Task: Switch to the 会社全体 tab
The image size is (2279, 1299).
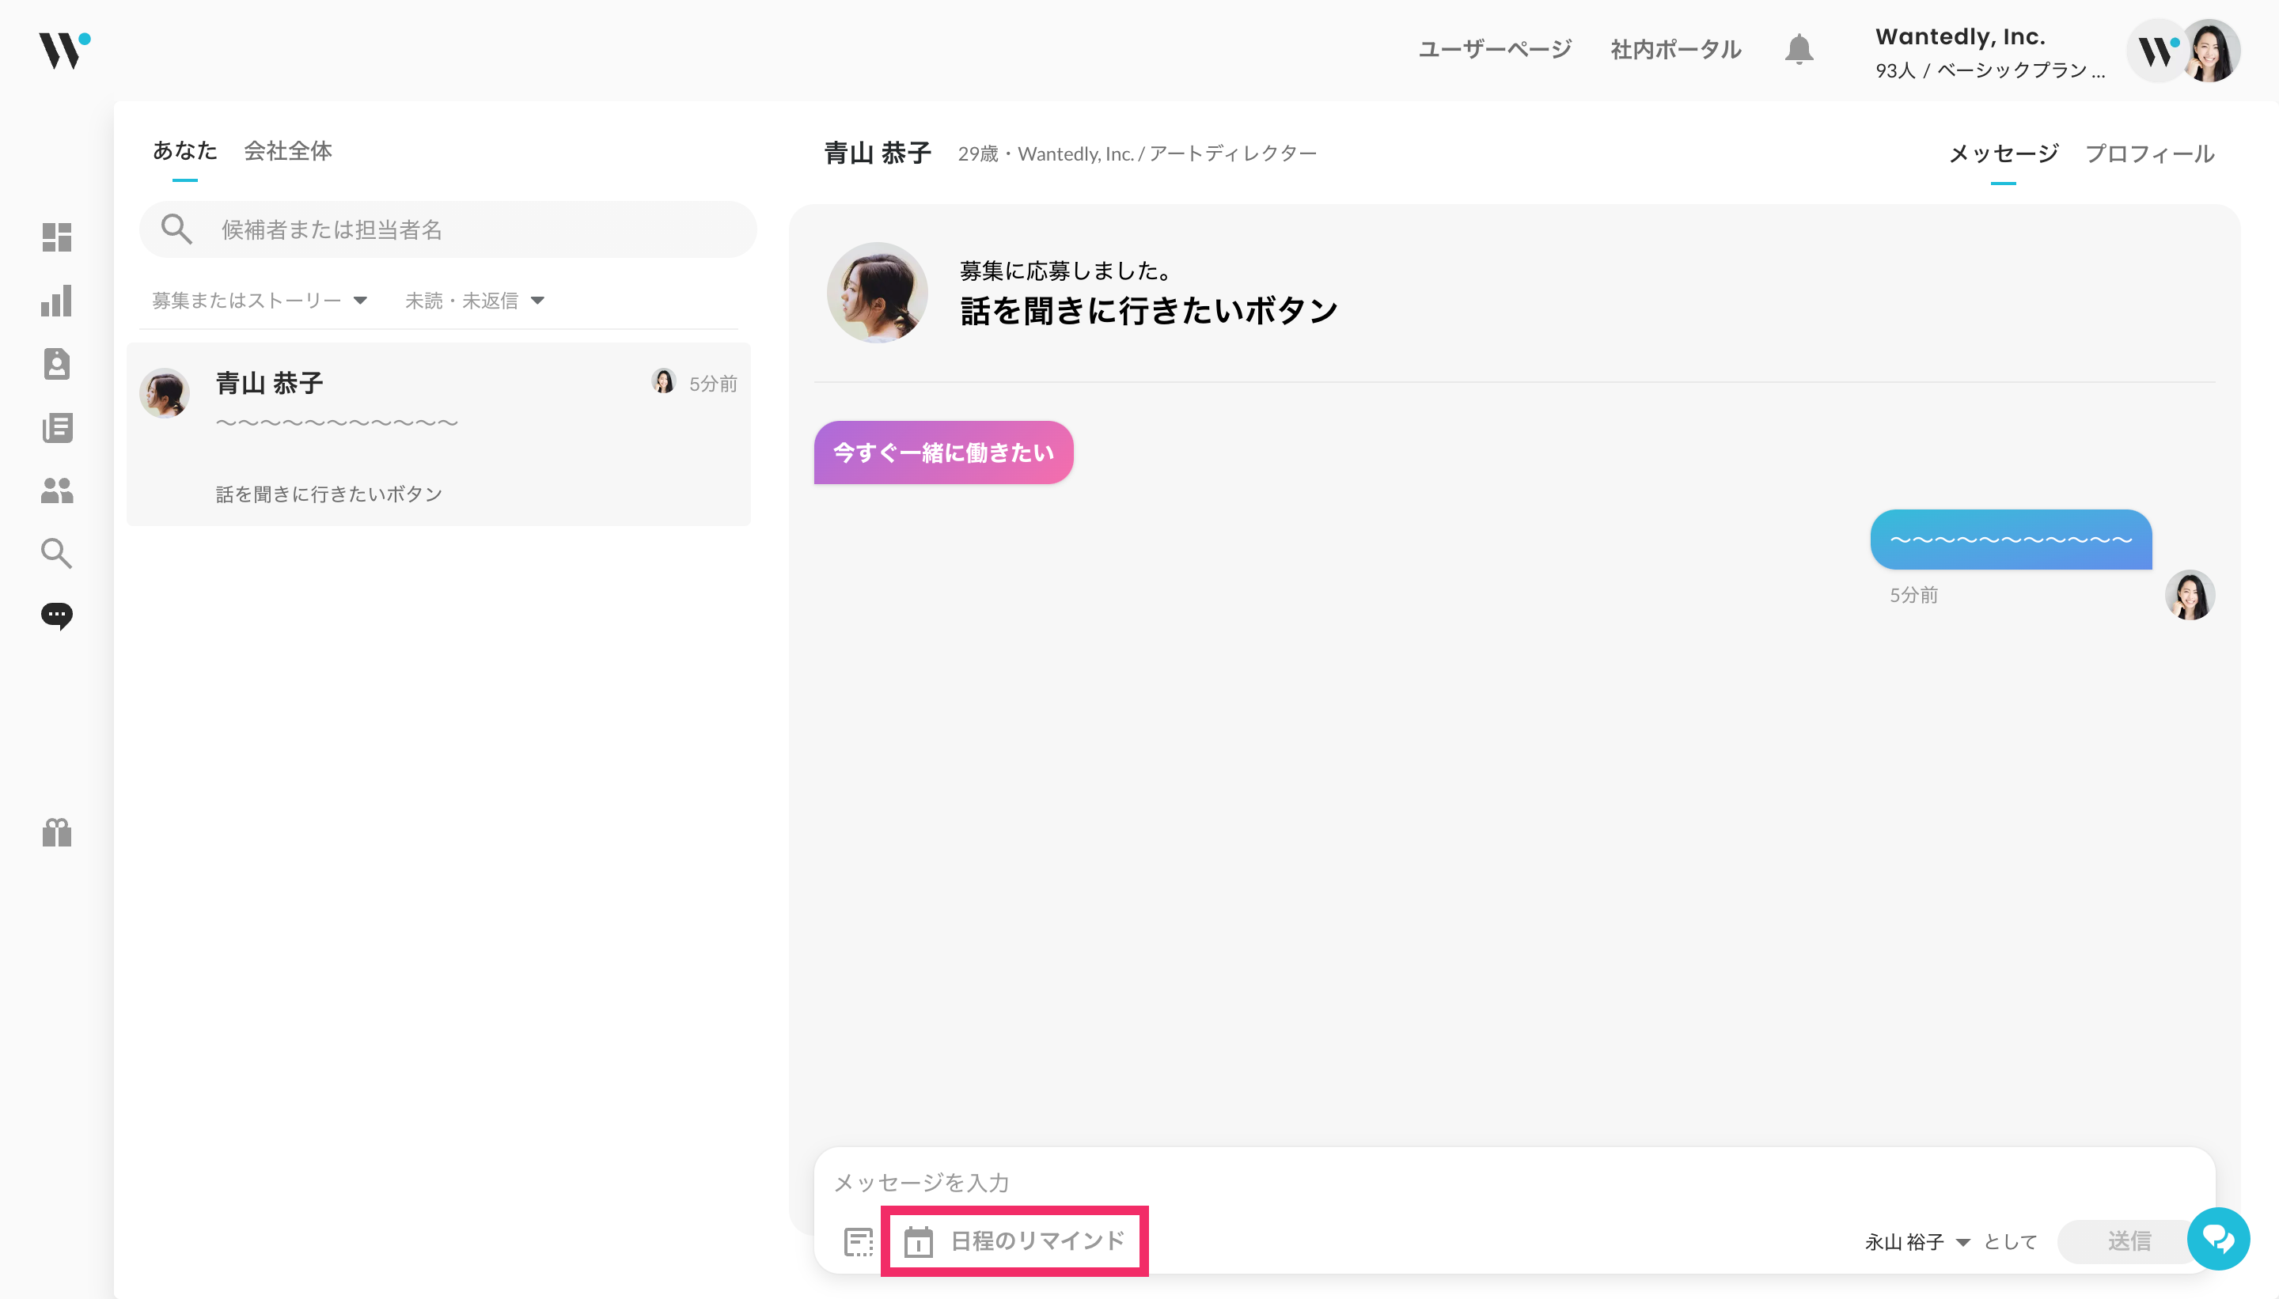Action: coord(287,151)
